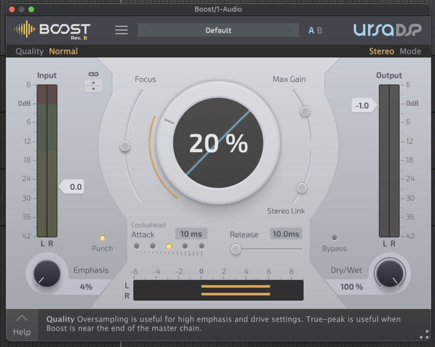Click the green zoom window button
Screen dimensions: 435x347
32,9
